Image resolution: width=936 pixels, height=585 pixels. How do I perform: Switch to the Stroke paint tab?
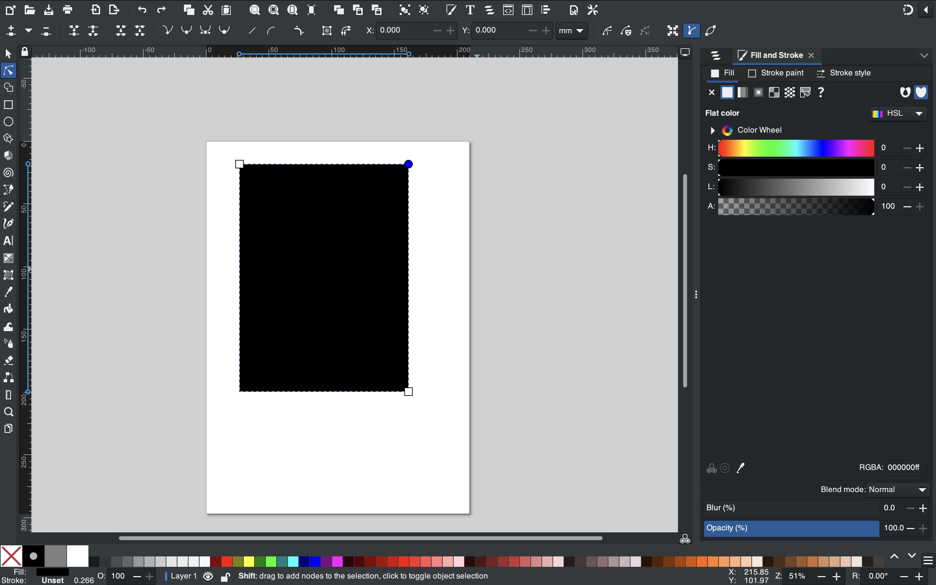776,73
